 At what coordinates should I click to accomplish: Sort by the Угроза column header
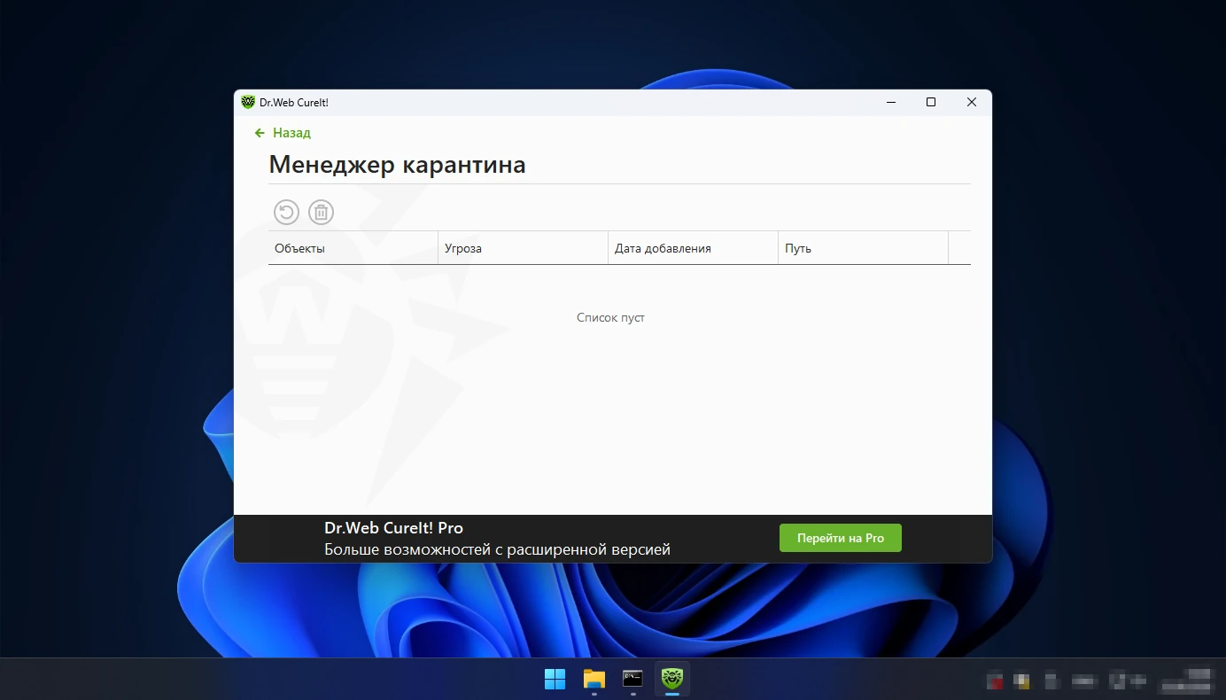pos(523,248)
